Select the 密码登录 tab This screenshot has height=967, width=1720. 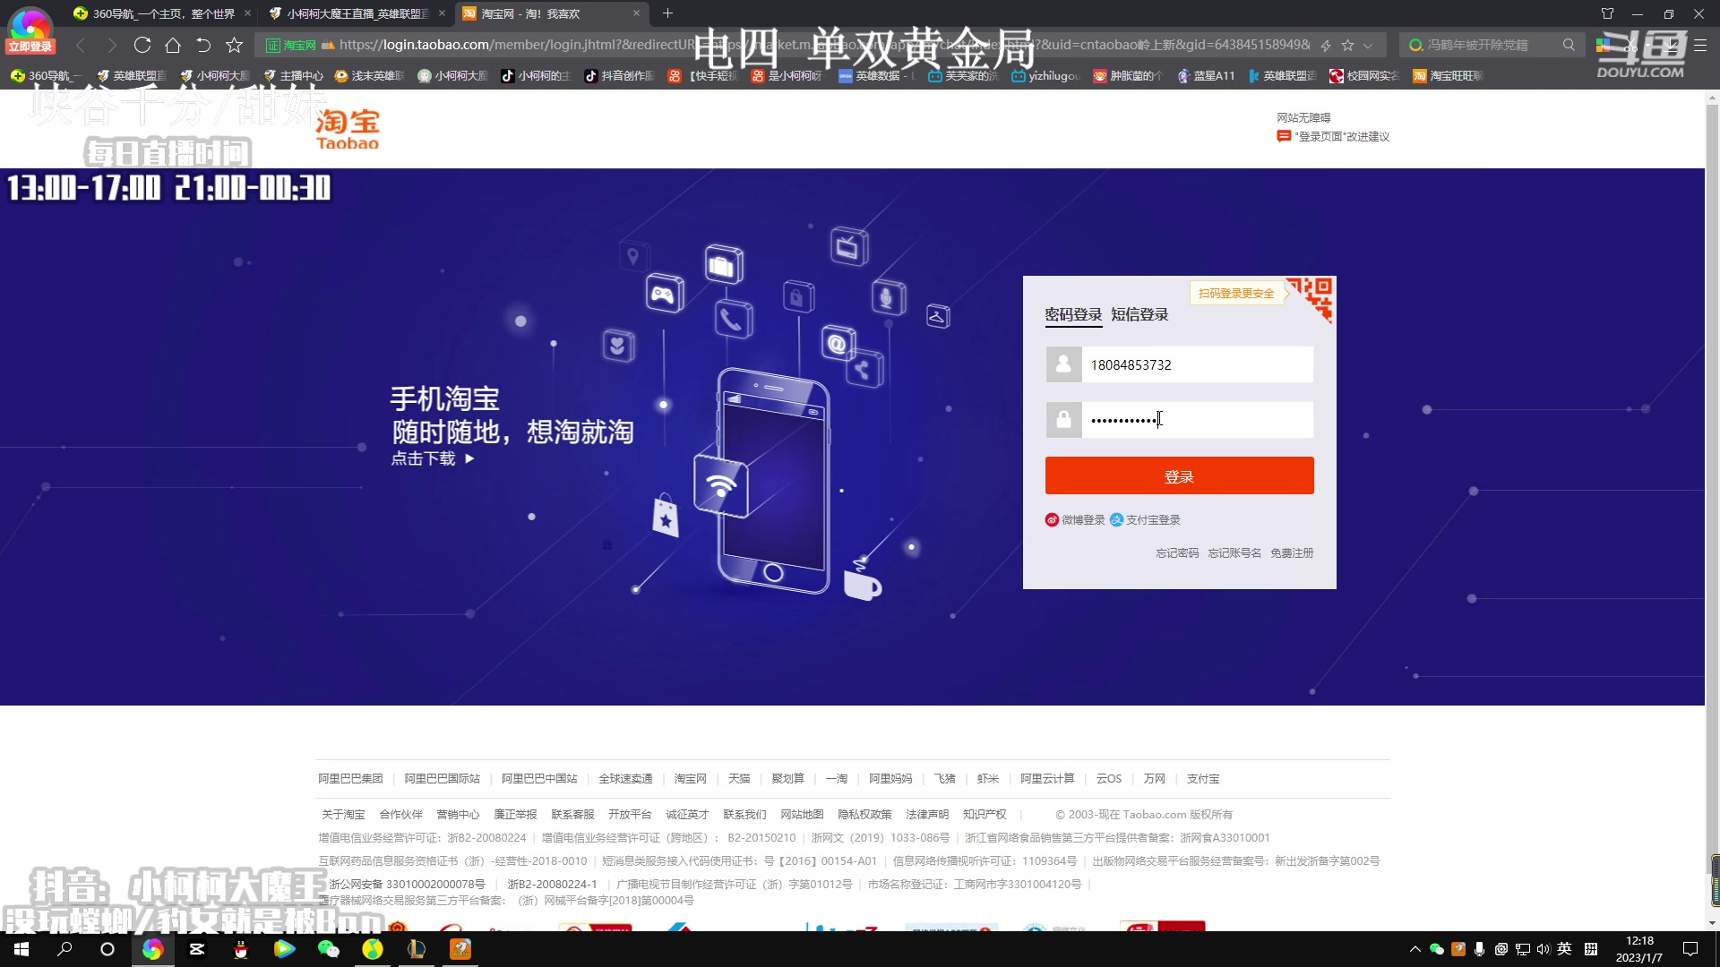pyautogui.click(x=1073, y=314)
